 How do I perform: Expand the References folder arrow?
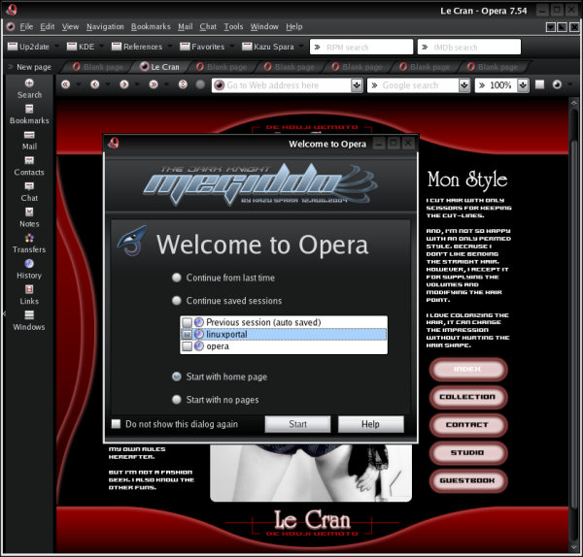170,46
